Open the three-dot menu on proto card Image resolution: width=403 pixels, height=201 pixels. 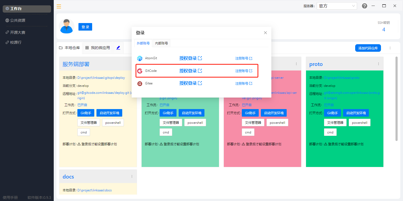pos(379,64)
